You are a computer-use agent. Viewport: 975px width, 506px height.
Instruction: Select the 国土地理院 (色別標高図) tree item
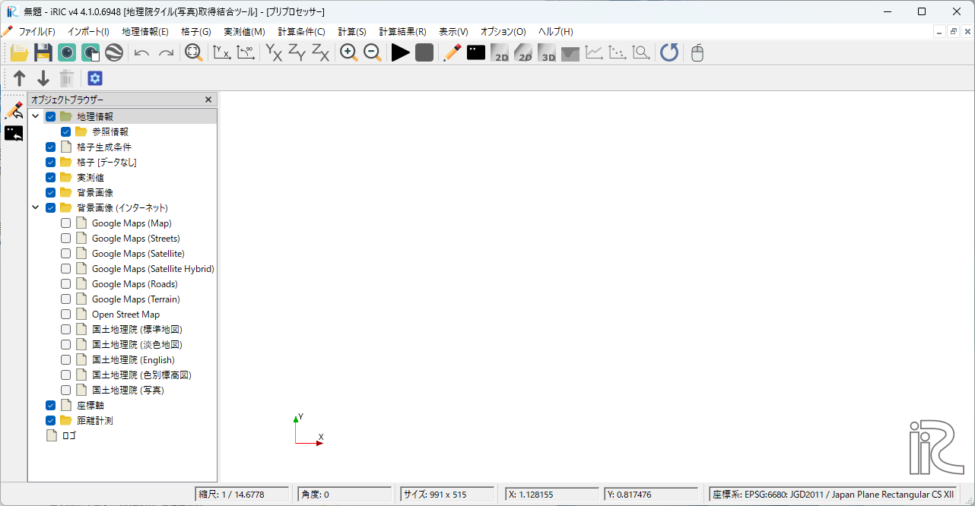(141, 375)
